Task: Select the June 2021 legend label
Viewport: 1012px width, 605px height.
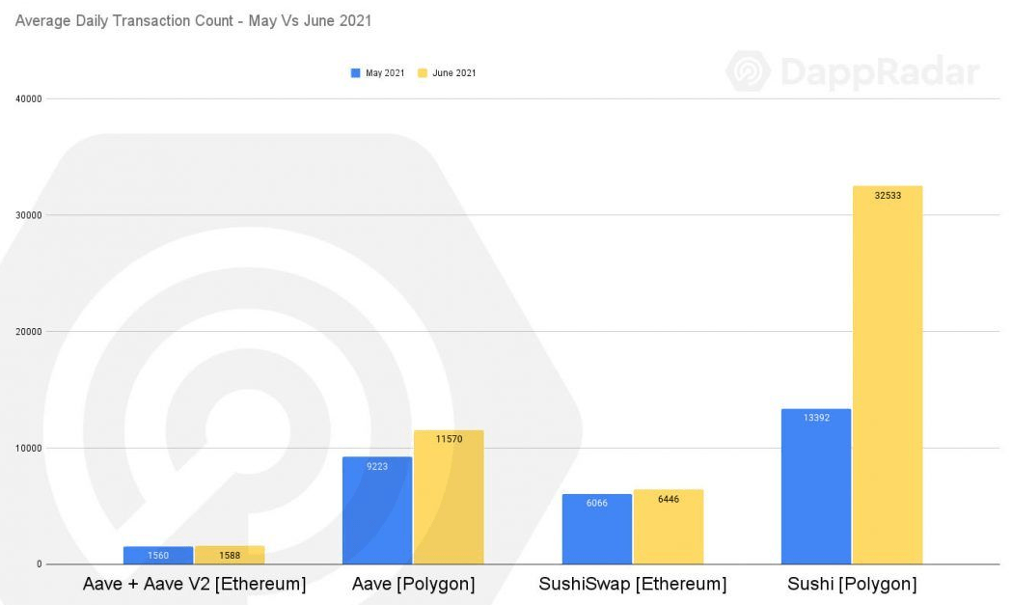Action: click(x=453, y=73)
